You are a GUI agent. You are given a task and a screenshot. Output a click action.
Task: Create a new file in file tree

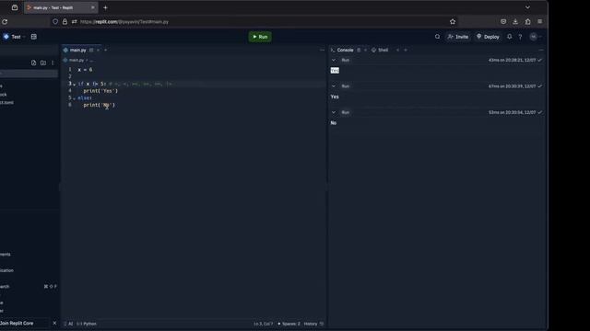point(34,63)
